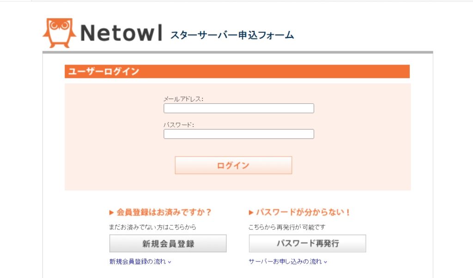Focus the メールアドレス input field

(x=239, y=109)
